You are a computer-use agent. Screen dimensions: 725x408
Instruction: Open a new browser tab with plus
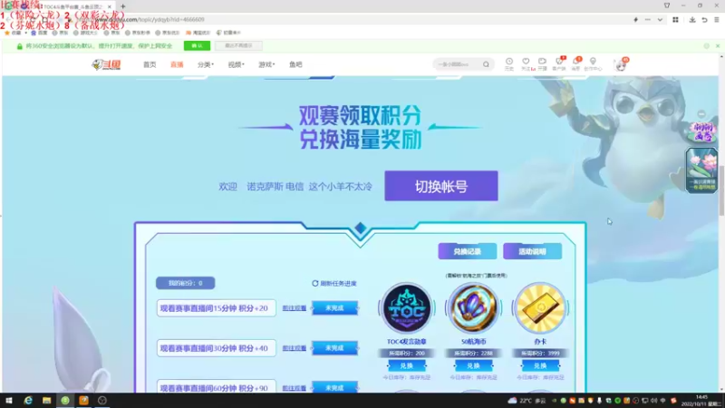(123, 6)
